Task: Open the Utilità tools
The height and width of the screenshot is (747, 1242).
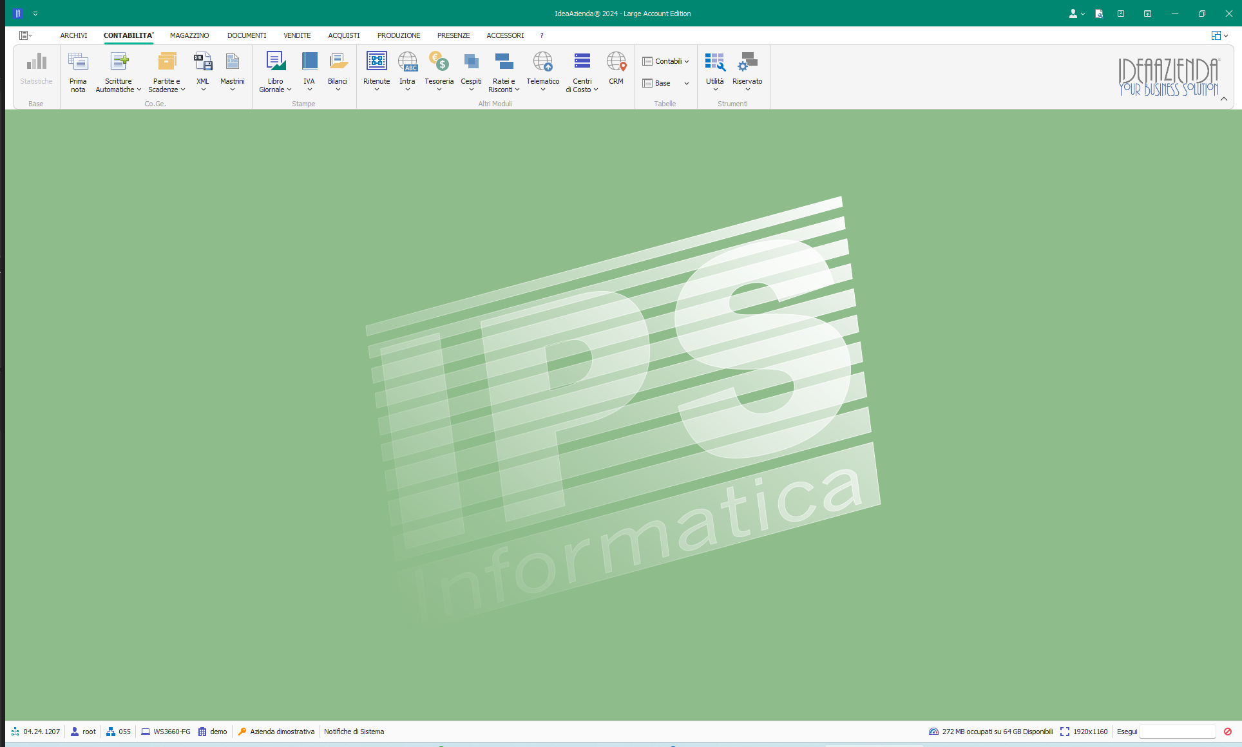Action: (x=715, y=71)
